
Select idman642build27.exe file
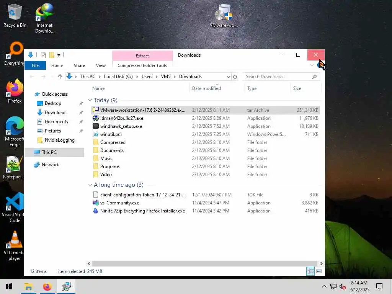coord(206,118)
